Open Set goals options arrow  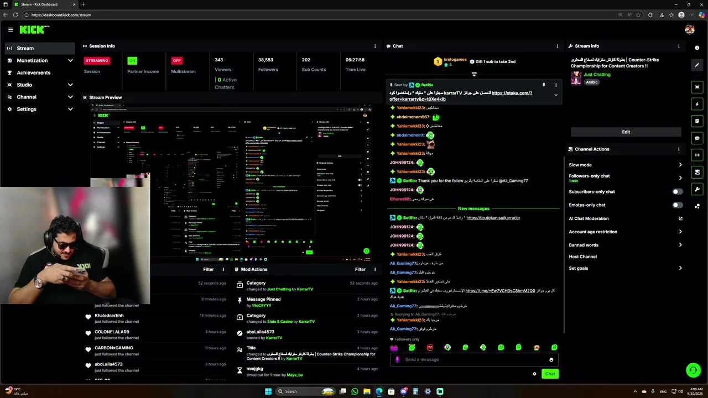pos(680,268)
